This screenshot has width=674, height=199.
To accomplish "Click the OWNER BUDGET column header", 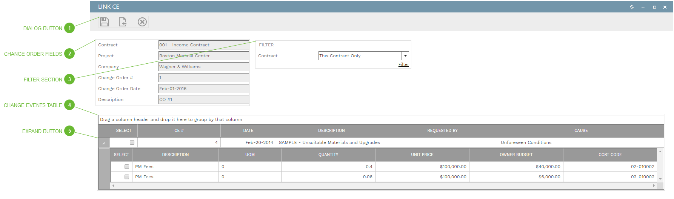I will point(516,155).
